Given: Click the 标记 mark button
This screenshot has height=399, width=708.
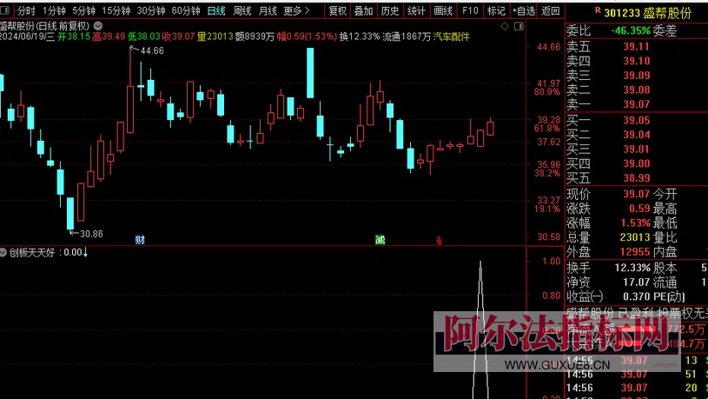Looking at the screenshot, I should click(496, 10).
